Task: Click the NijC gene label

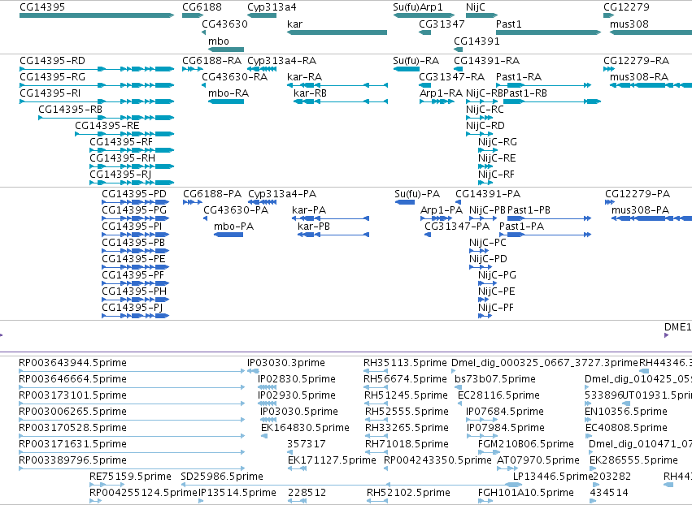Action: [476, 7]
